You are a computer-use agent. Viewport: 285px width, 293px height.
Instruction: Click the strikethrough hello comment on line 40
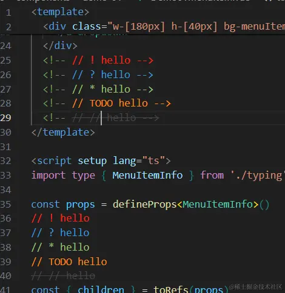(63, 276)
